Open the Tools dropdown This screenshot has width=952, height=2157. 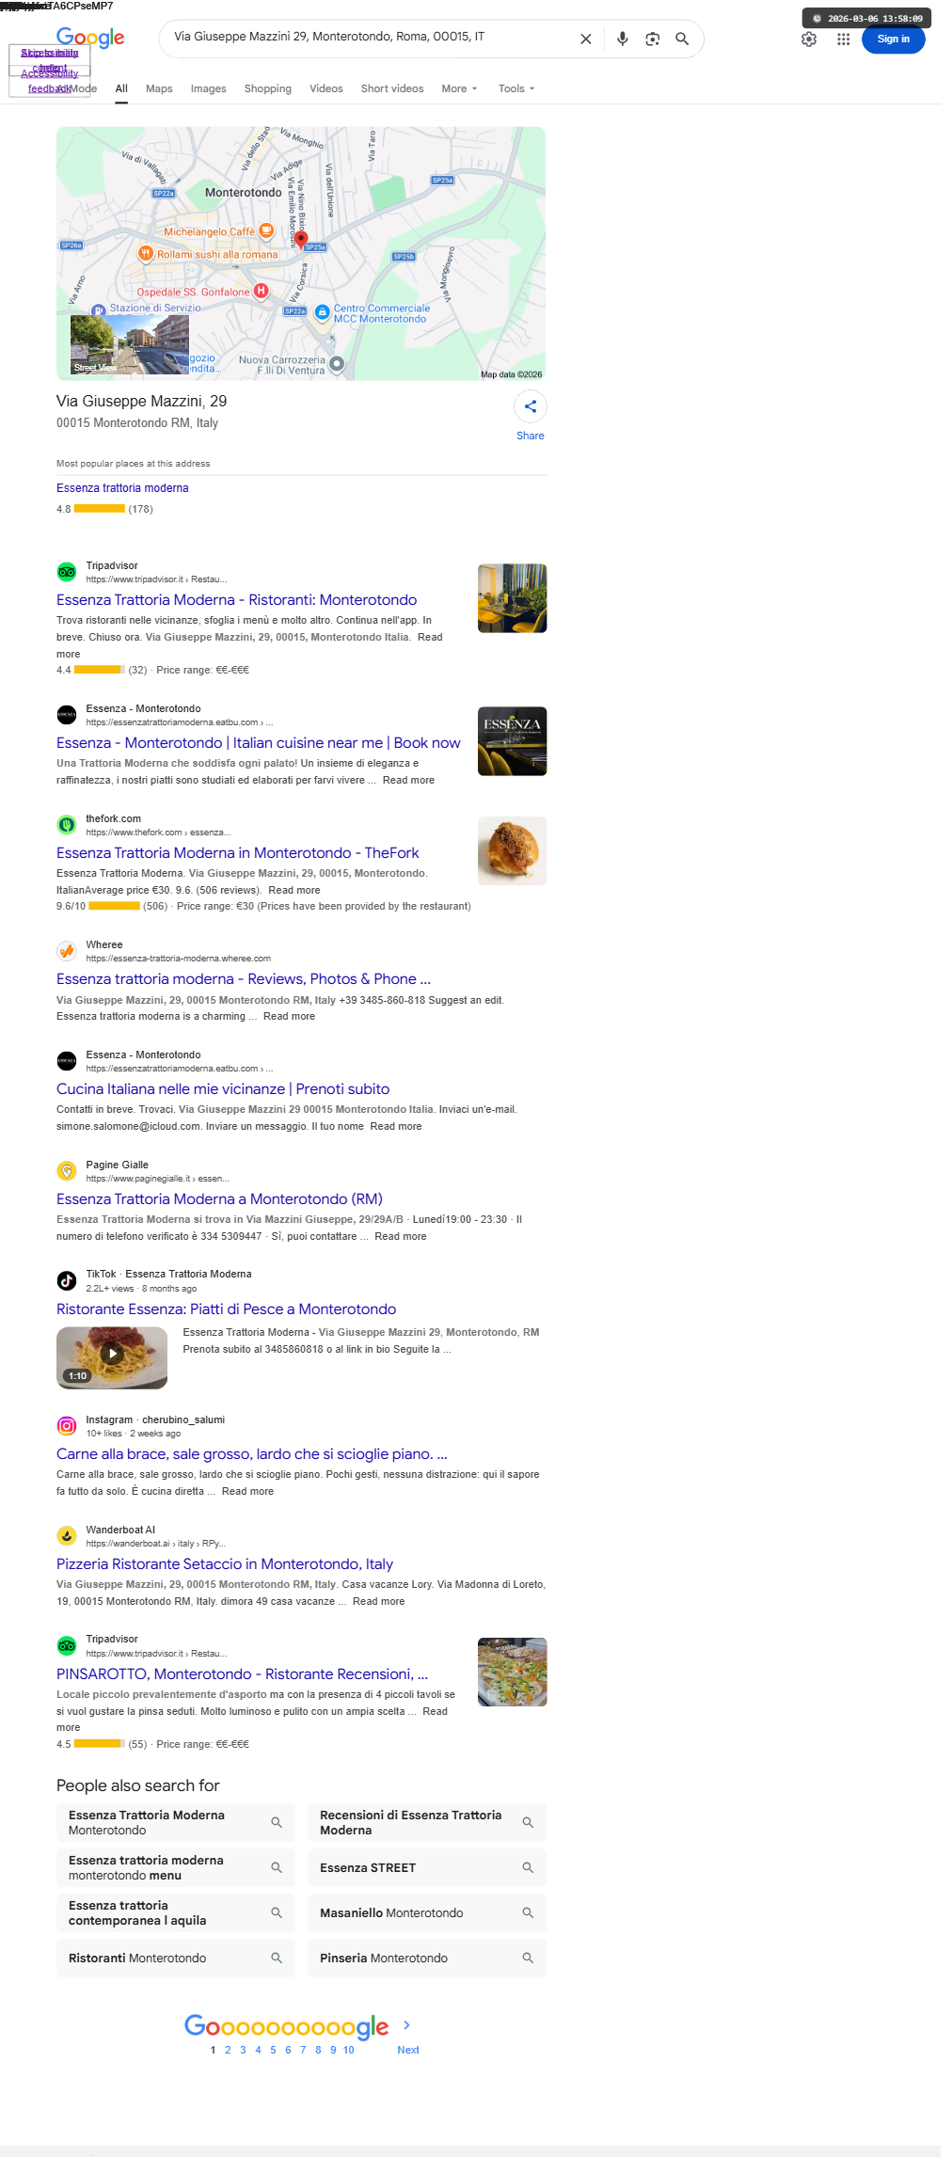(x=516, y=88)
